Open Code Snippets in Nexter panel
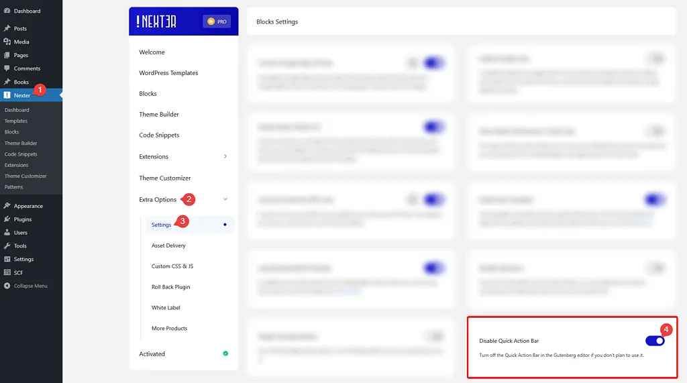This screenshot has width=687, height=383. pyautogui.click(x=159, y=135)
